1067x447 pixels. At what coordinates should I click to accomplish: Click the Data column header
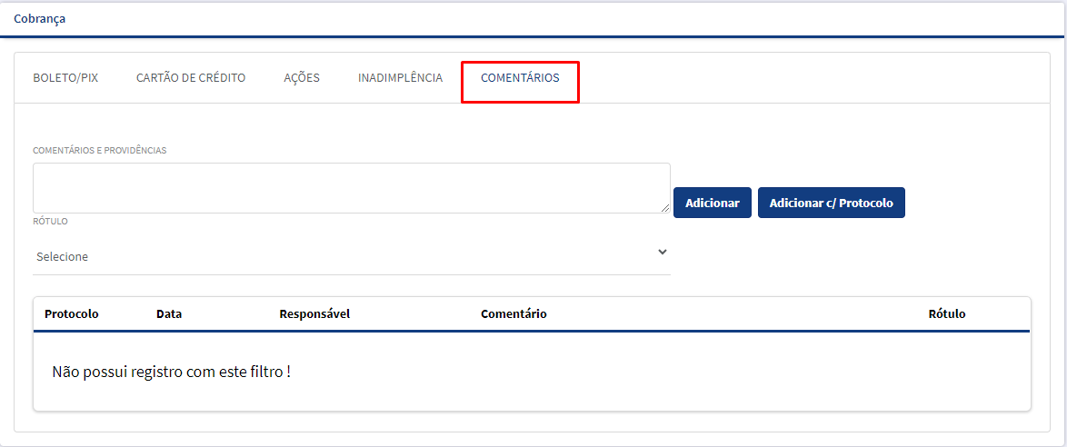169,313
